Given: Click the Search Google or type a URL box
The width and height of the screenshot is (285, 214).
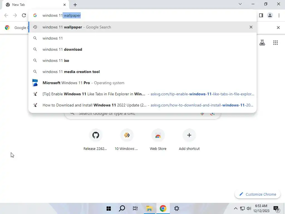Looking at the screenshot, I should coord(143,116).
